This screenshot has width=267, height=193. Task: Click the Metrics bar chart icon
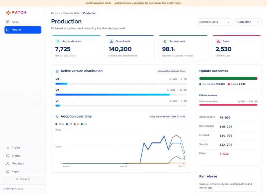click(x=8, y=30)
